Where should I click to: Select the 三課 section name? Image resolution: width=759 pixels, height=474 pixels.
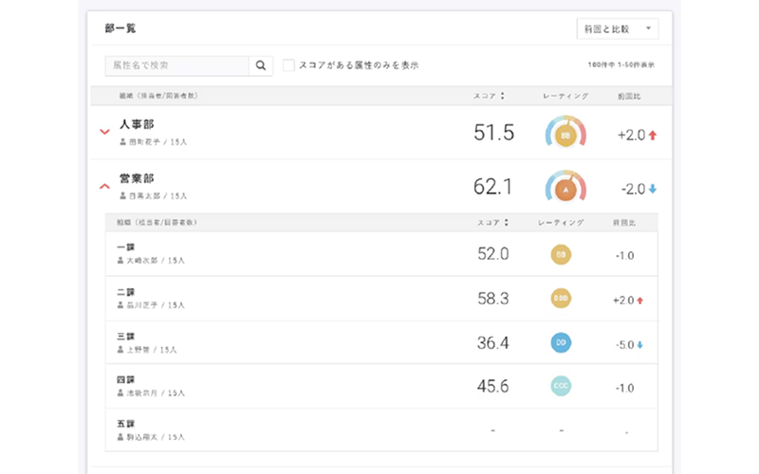point(126,337)
